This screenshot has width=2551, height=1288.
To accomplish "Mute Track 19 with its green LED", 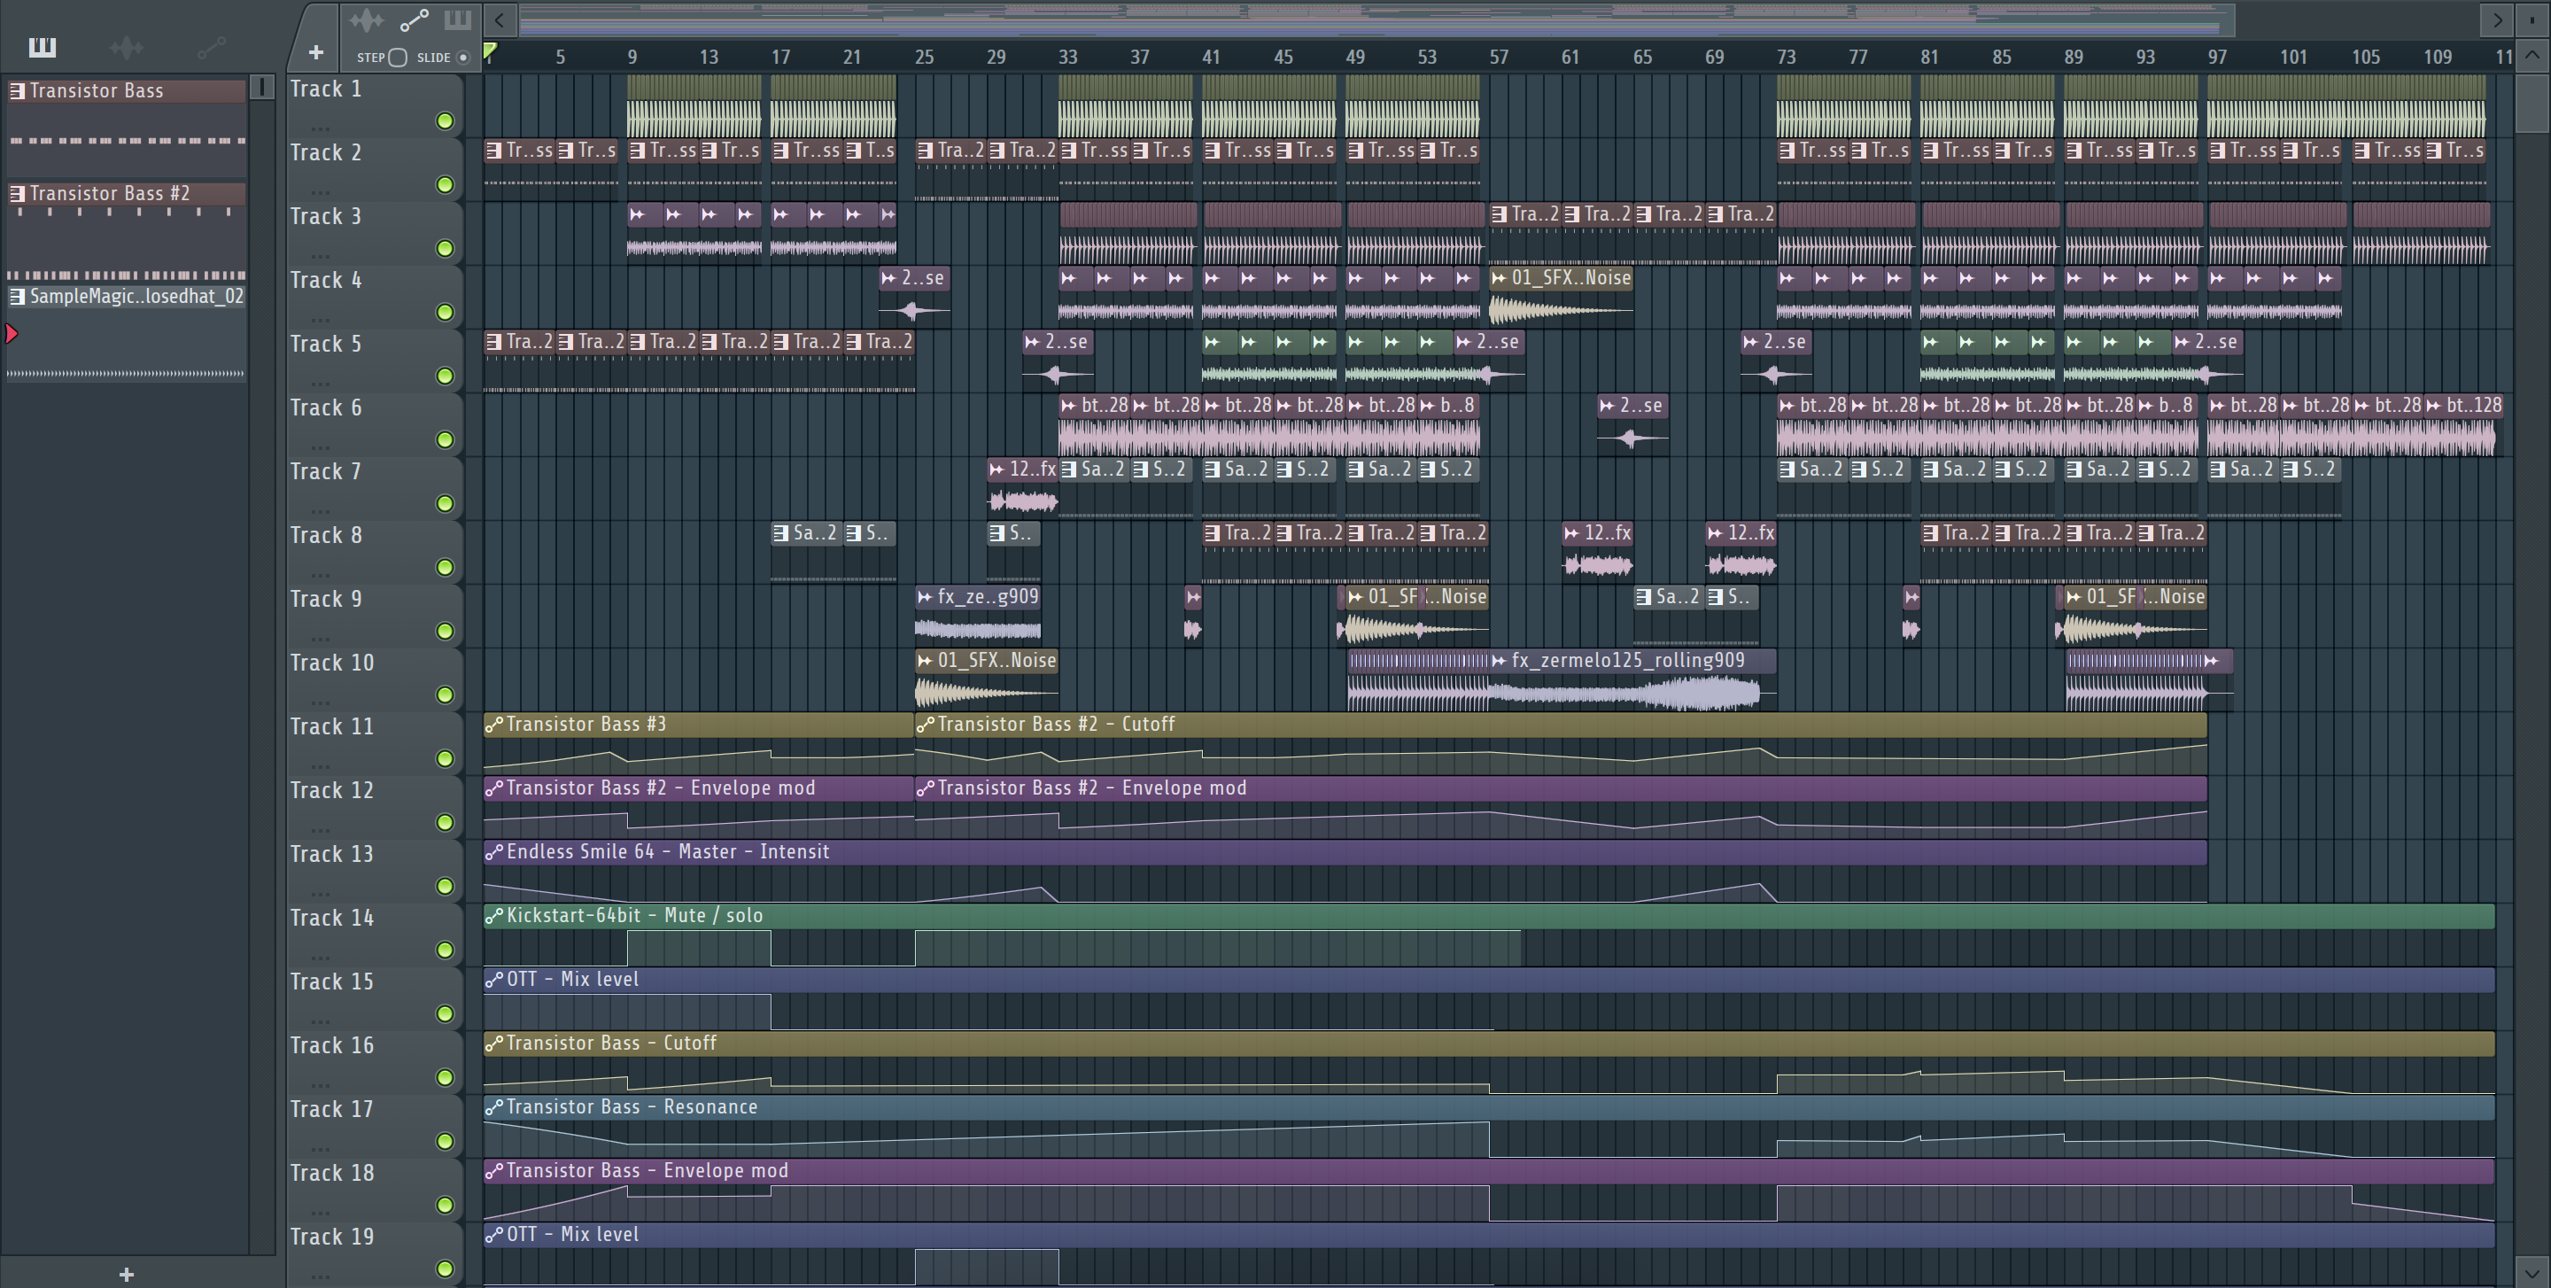I will (446, 1269).
